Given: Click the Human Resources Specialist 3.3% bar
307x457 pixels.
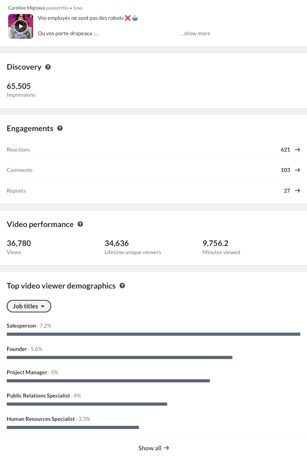Looking at the screenshot, I should coord(73,427).
